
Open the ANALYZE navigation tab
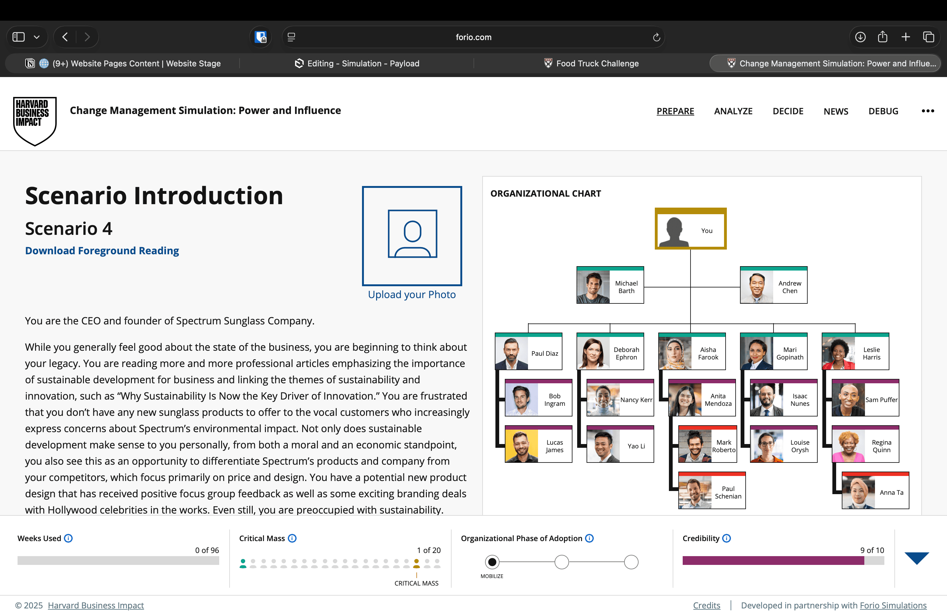click(x=733, y=111)
